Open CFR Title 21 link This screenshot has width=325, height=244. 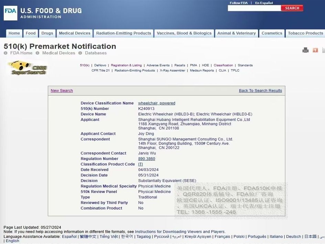tap(100, 70)
